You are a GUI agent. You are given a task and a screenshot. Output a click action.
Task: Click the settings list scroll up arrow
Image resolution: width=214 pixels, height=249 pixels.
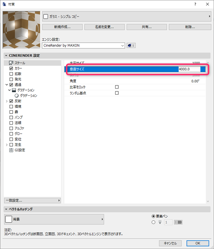tap(208, 63)
